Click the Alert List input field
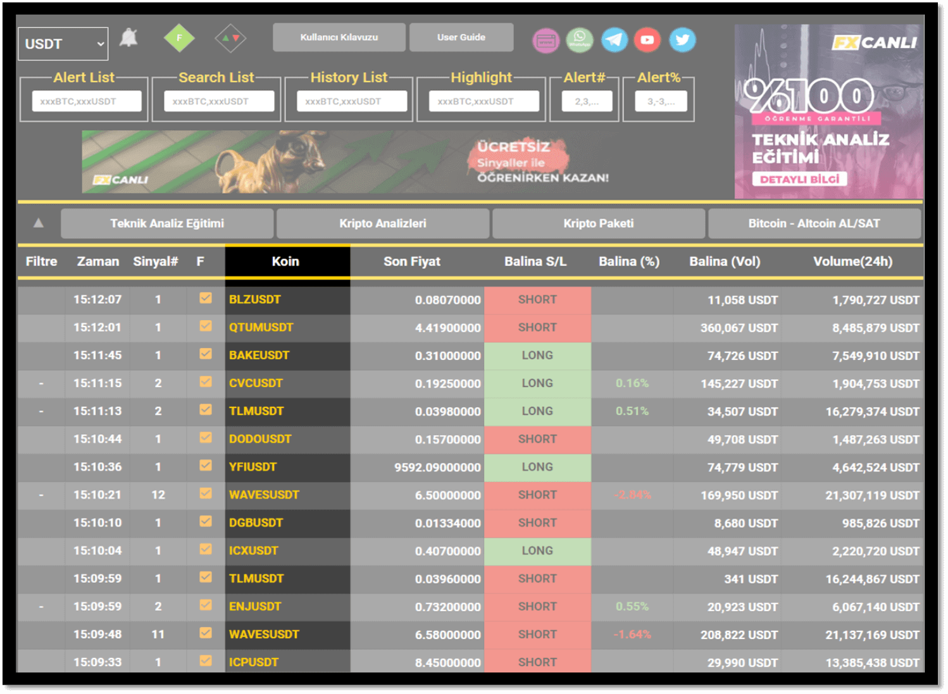The height and width of the screenshot is (694, 948). point(87,101)
